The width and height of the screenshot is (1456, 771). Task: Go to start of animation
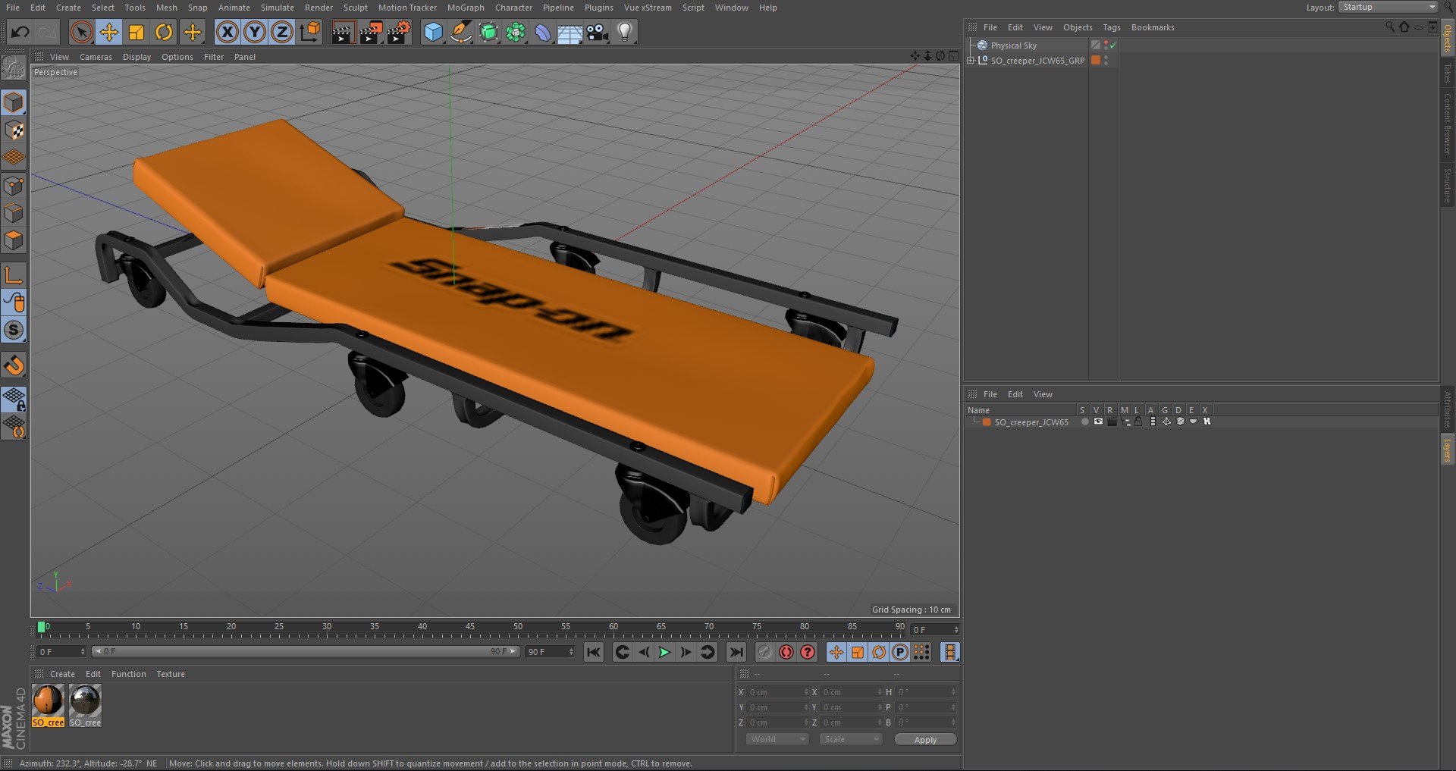coord(594,652)
